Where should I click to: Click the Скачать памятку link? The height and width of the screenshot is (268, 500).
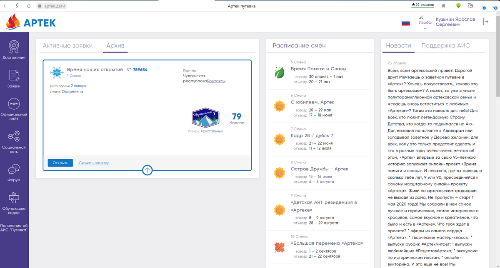[94, 163]
